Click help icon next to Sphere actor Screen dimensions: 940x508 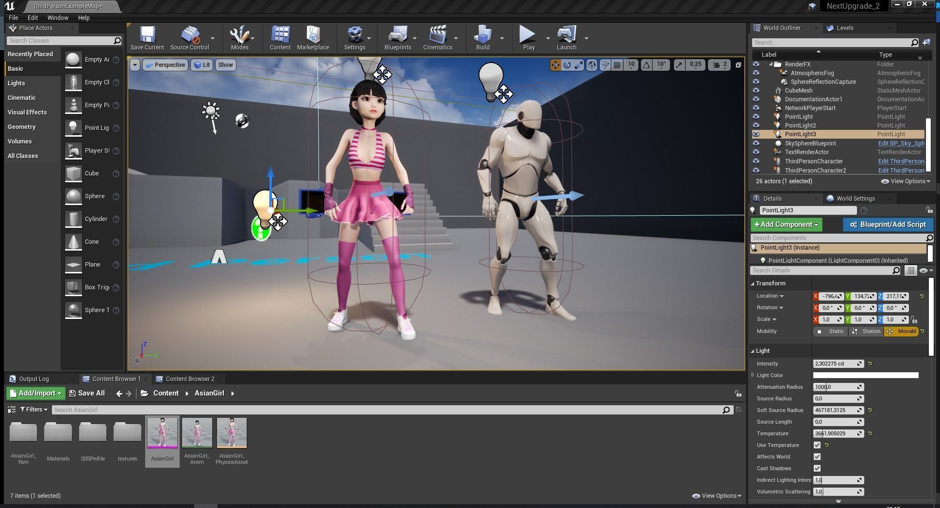pyautogui.click(x=116, y=196)
